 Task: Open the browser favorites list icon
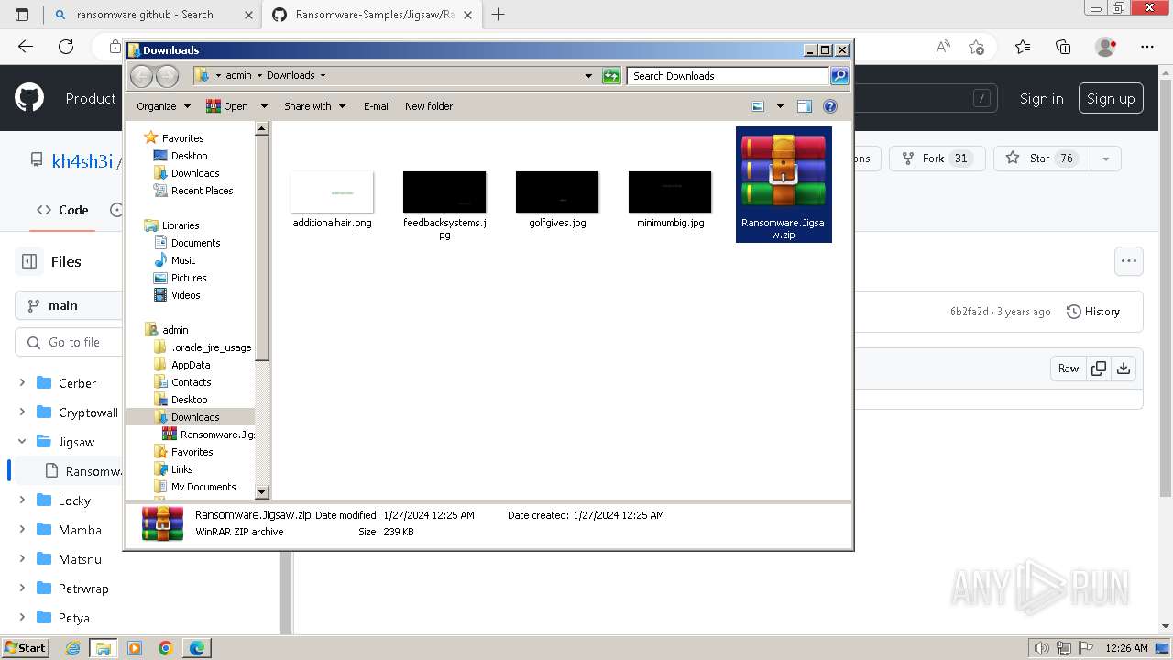(1023, 47)
